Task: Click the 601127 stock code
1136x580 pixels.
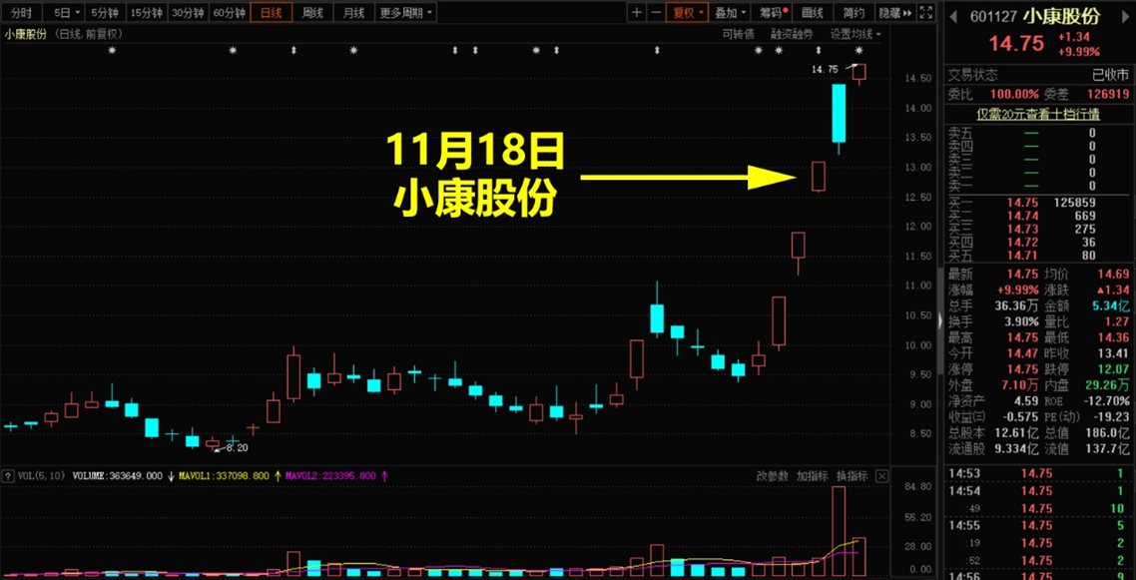Action: pyautogui.click(x=992, y=16)
